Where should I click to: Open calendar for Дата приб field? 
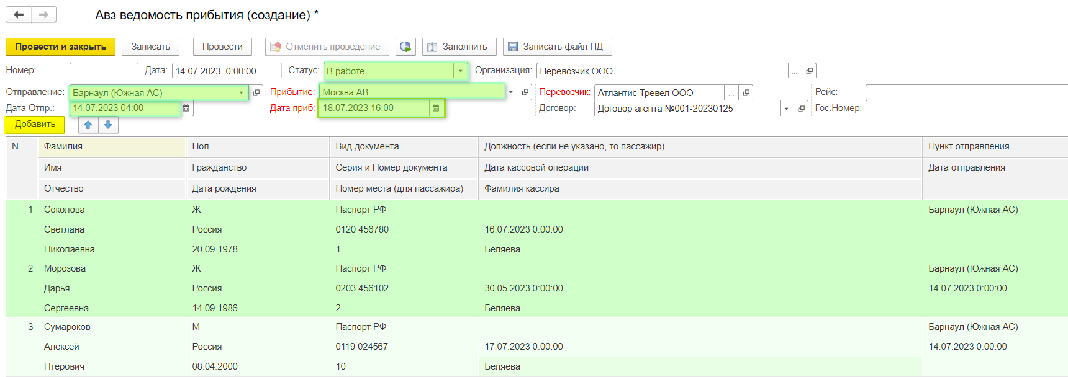436,109
